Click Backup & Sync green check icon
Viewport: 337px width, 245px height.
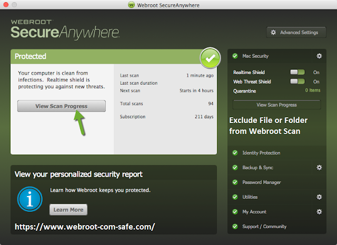click(235, 168)
